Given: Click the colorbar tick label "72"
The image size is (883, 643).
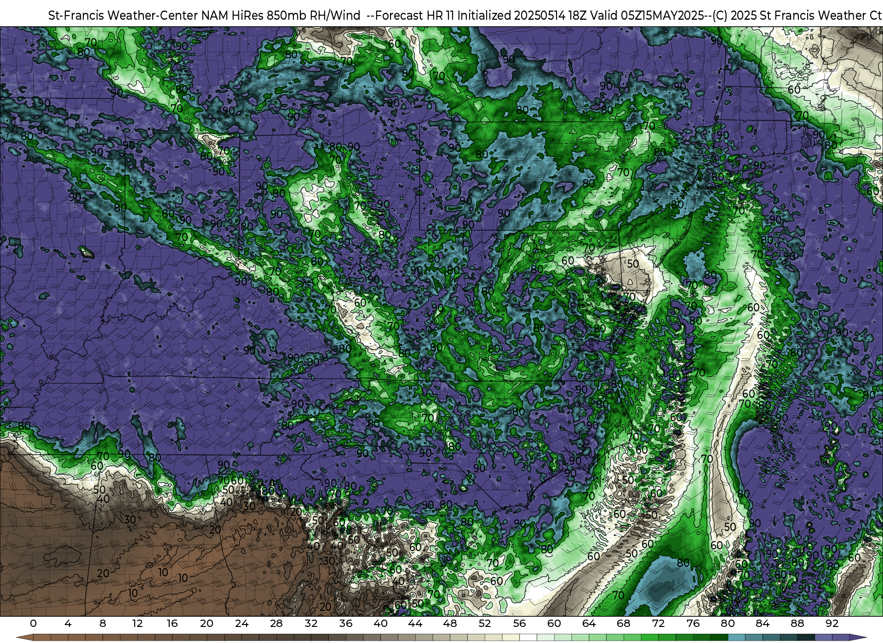Looking at the screenshot, I should (658, 623).
